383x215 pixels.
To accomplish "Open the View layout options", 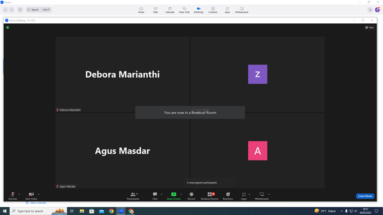I will coord(370,27).
